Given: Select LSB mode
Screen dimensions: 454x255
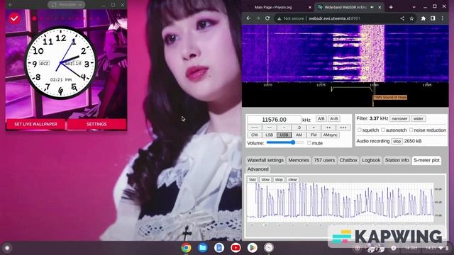Looking at the screenshot, I should [x=270, y=135].
